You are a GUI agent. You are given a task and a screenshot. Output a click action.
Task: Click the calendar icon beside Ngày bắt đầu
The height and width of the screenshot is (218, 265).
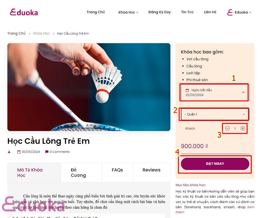(x=187, y=90)
